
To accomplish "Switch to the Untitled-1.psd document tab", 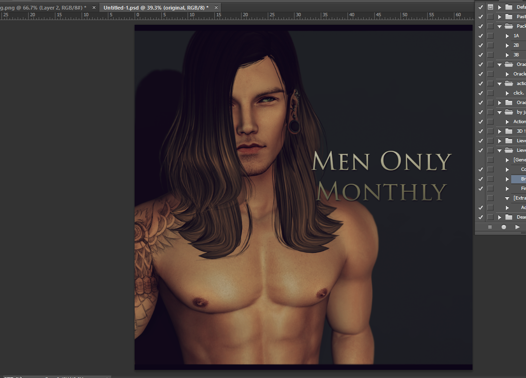I will (156, 7).
